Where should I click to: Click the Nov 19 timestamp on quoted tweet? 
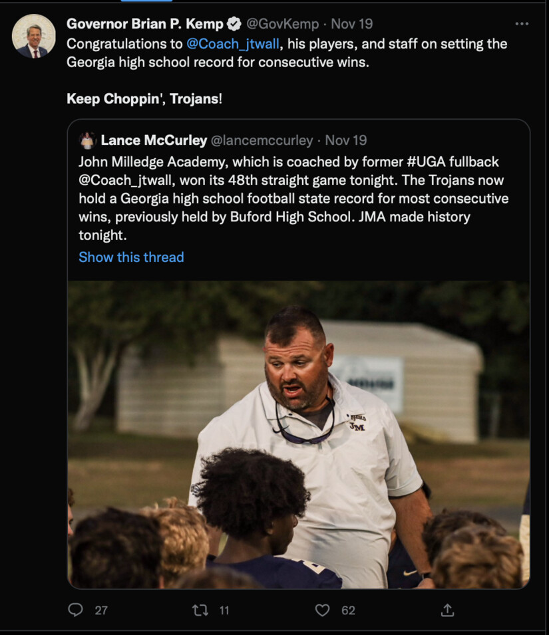click(346, 140)
